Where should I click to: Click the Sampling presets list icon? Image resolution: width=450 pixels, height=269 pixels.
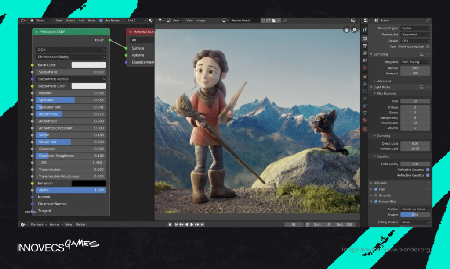(421, 54)
